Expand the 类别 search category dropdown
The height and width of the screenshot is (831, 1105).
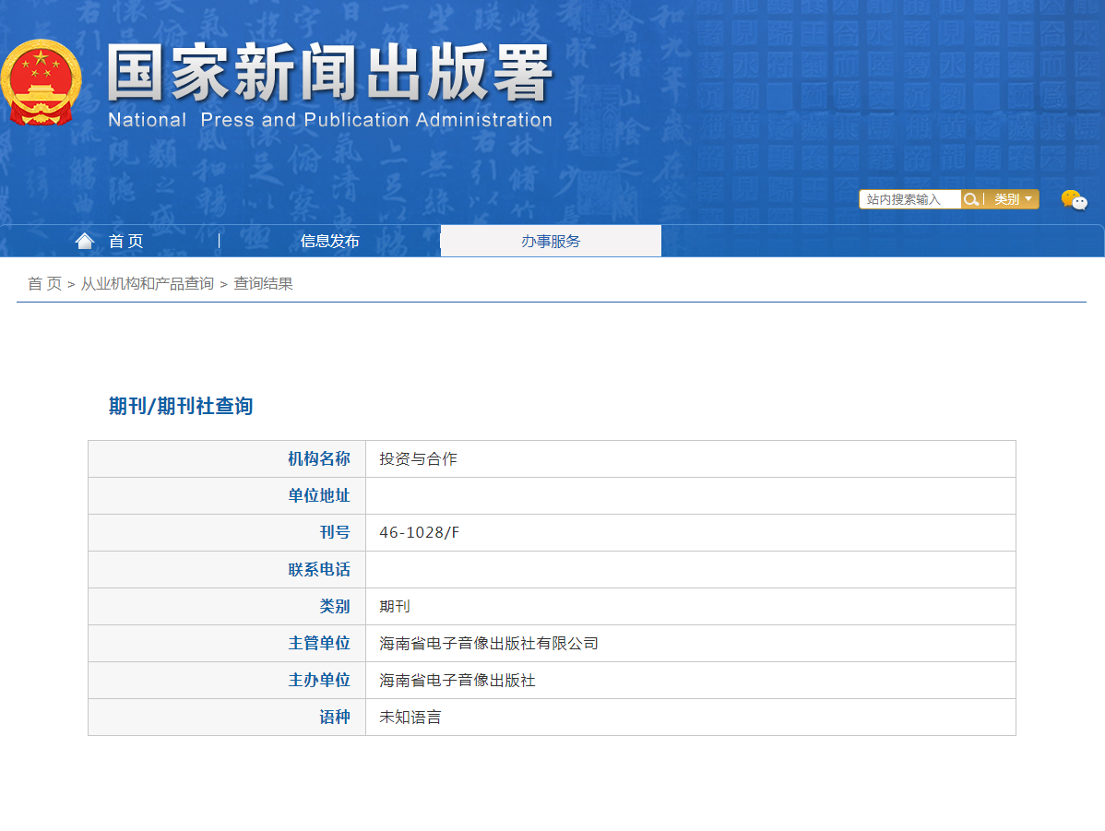point(1013,199)
